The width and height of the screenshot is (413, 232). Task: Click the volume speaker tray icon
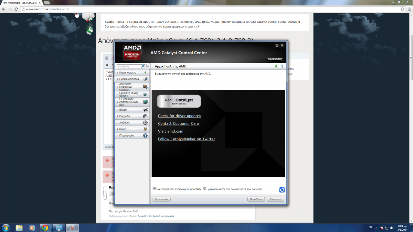pyautogui.click(x=392, y=228)
